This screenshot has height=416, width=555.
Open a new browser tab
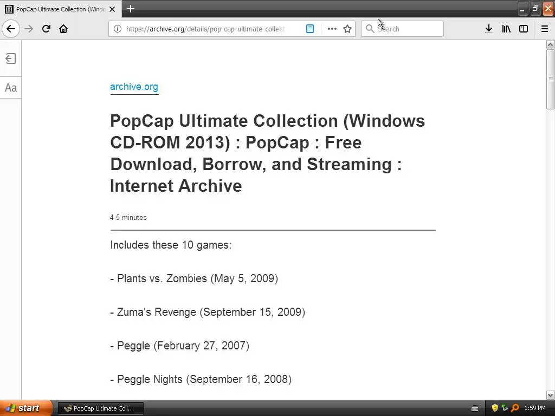tap(131, 9)
